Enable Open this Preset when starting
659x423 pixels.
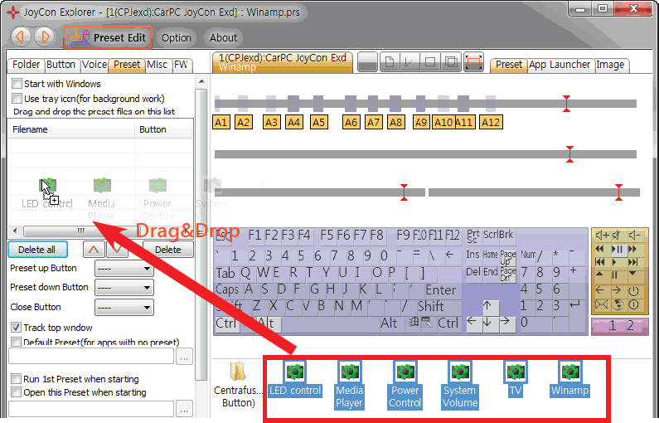(16, 391)
